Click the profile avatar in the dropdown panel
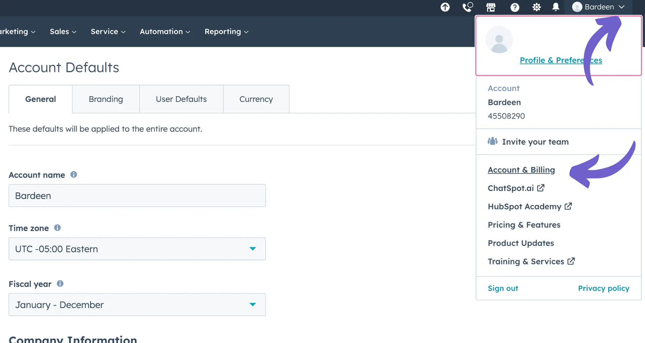The height and width of the screenshot is (343, 645). [x=499, y=40]
